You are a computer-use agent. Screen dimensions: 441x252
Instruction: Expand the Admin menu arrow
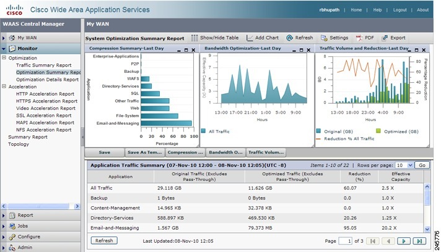4,248
